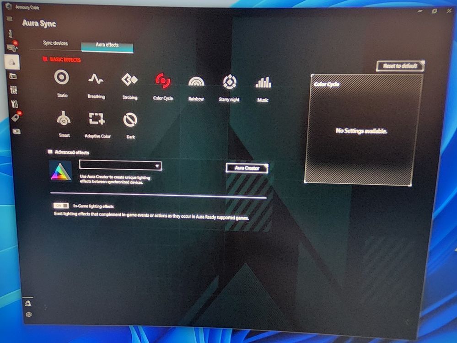Click the 'Use Aura Creator to create' description

pos(115,180)
